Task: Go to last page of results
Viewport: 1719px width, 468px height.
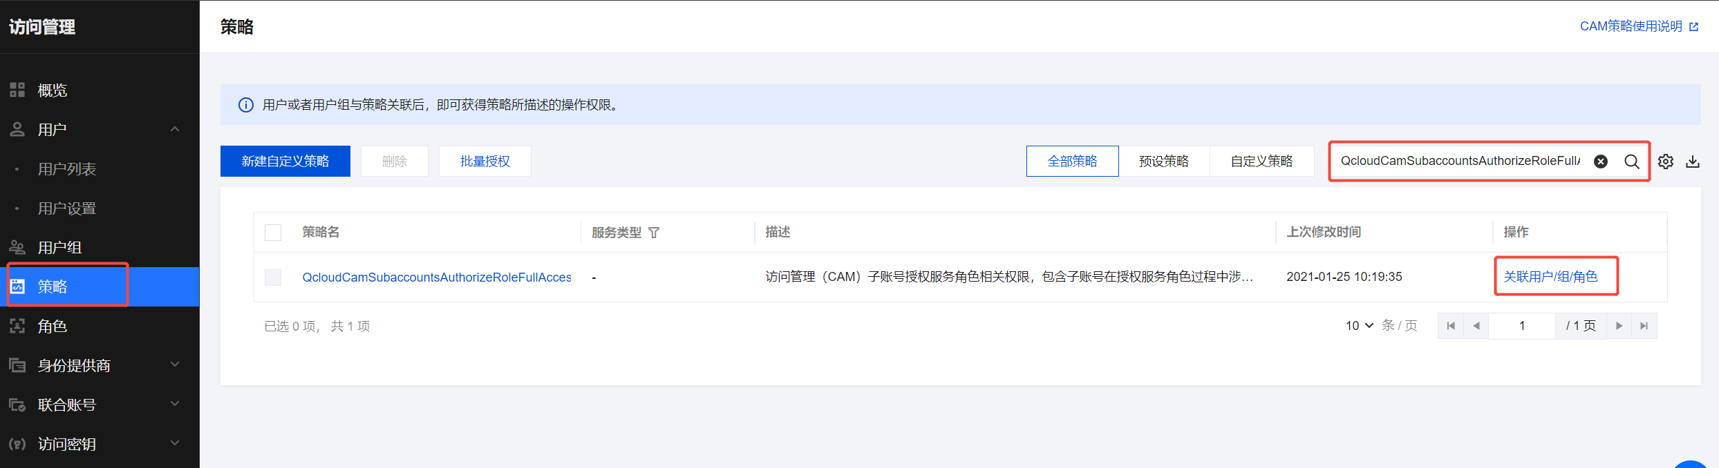Action: [x=1644, y=326]
